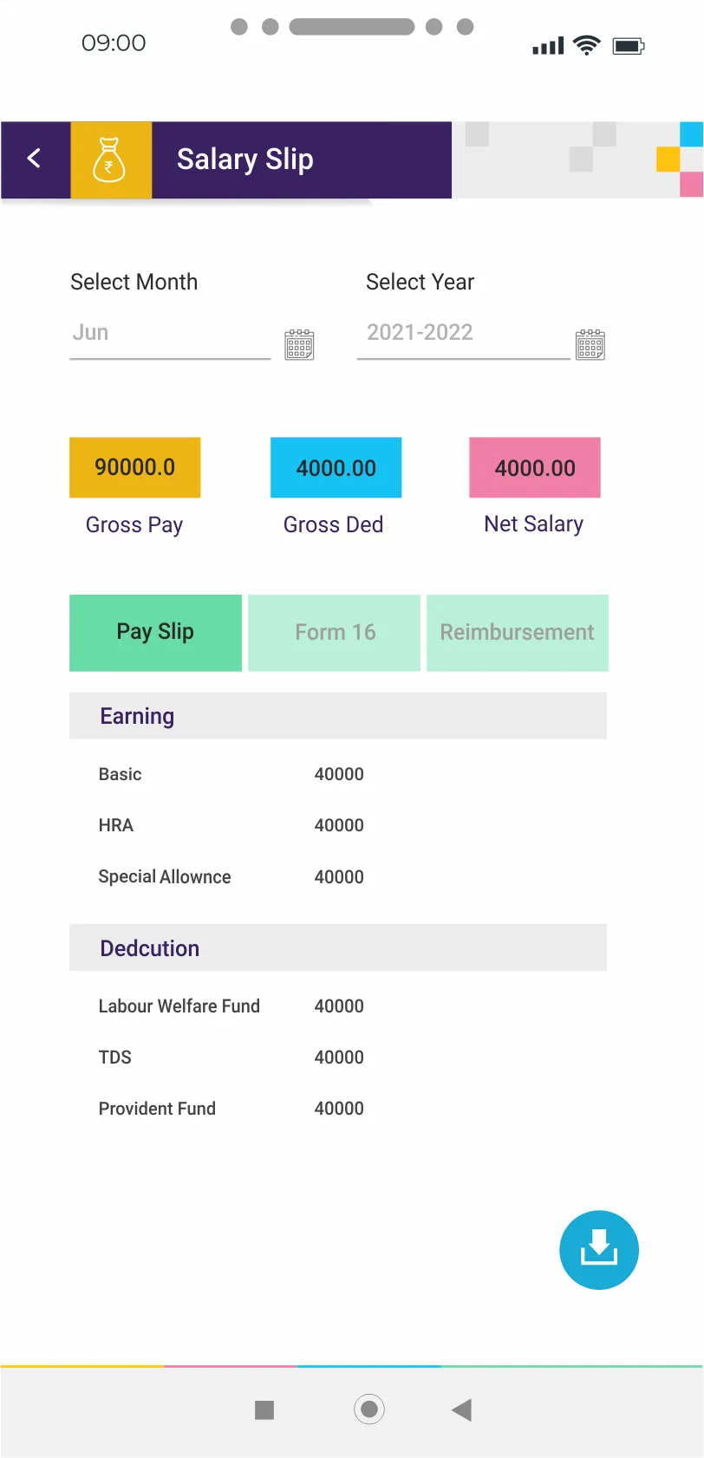Tap the back arrow in header
Viewport: 704px width, 1458px height.
coord(35,159)
